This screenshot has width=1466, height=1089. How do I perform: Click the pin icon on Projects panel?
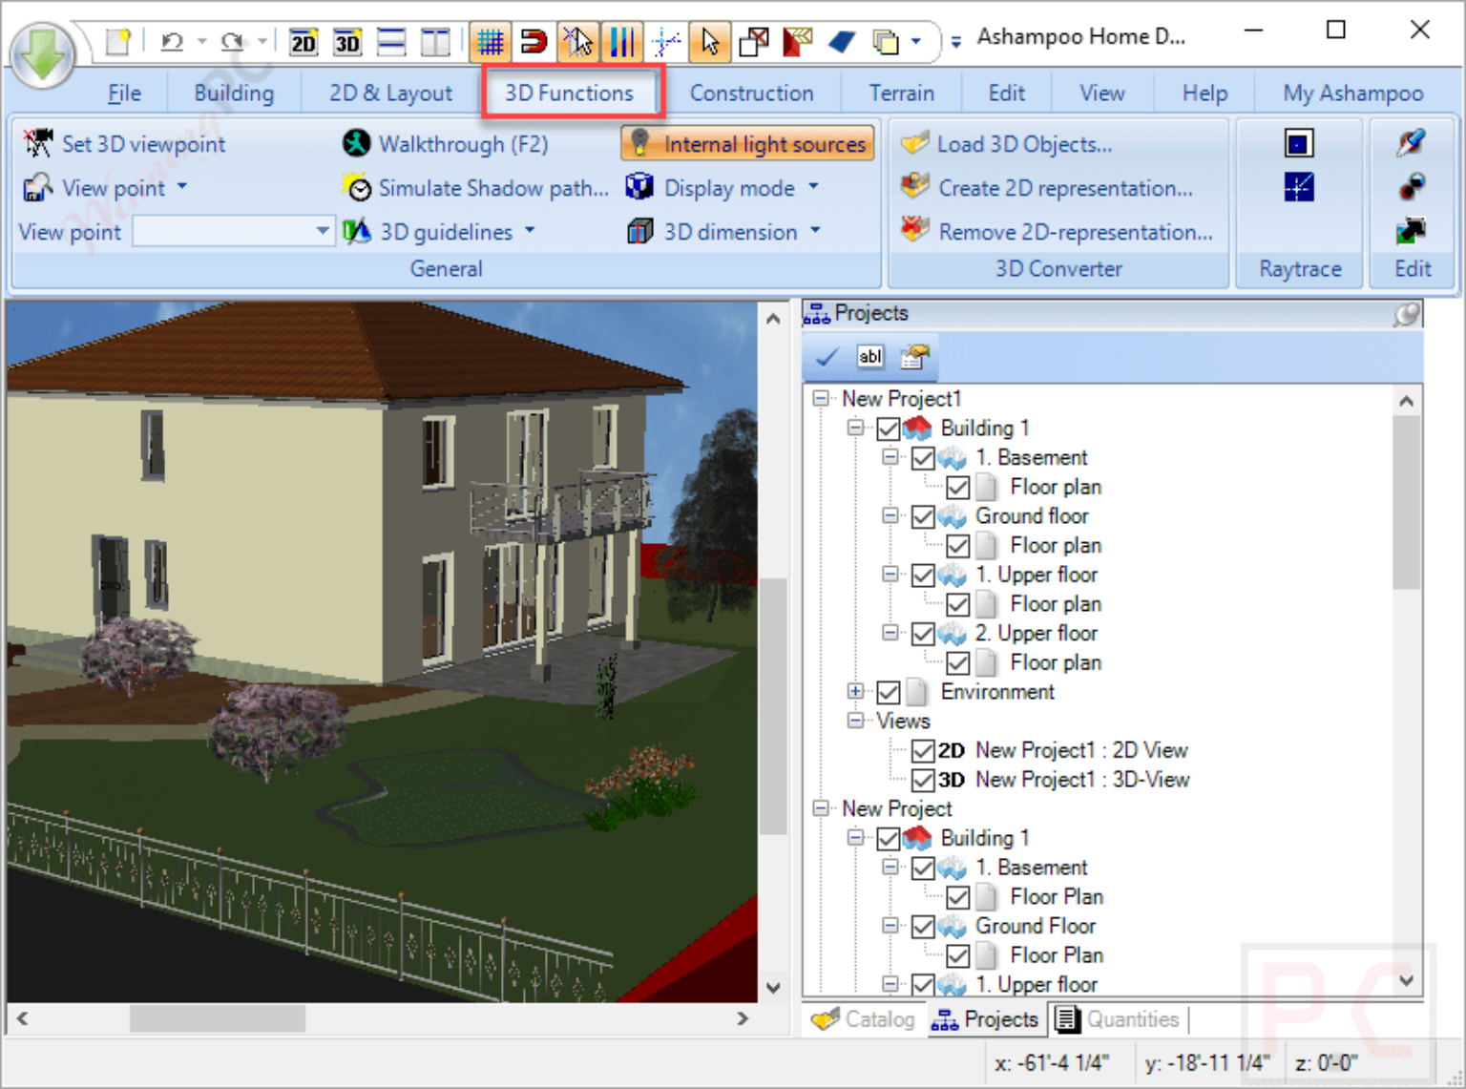click(1406, 313)
